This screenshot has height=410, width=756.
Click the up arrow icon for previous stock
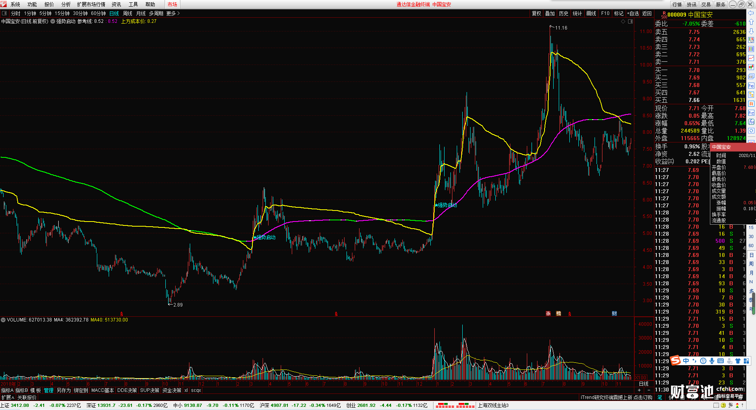click(751, 22)
